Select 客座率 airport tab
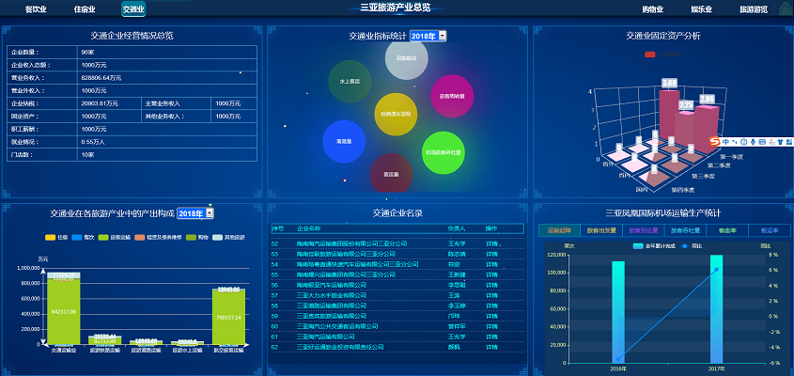 pyautogui.click(x=727, y=230)
